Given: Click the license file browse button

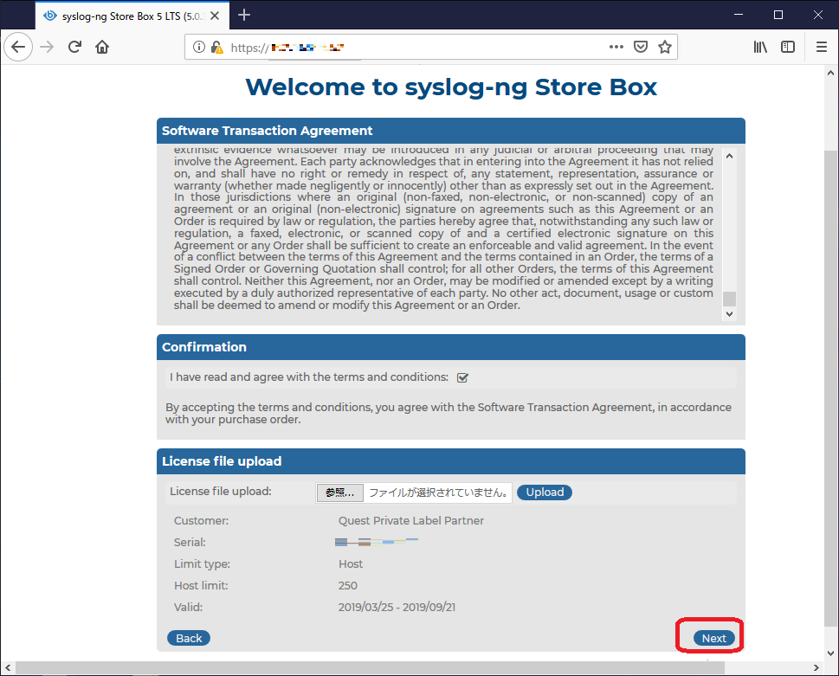Looking at the screenshot, I should point(339,493).
